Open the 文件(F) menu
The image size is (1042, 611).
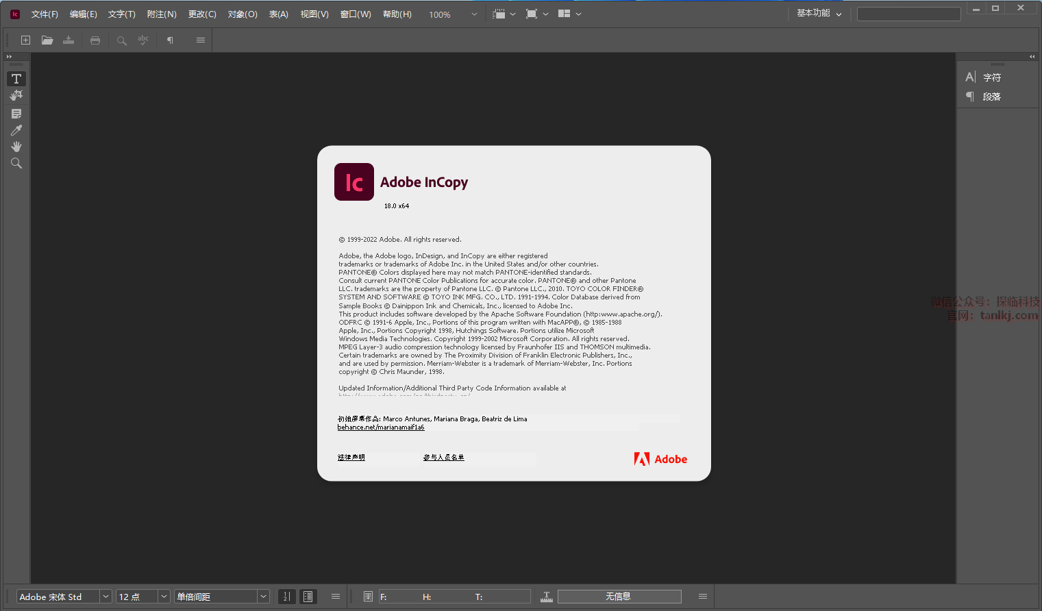pyautogui.click(x=45, y=14)
